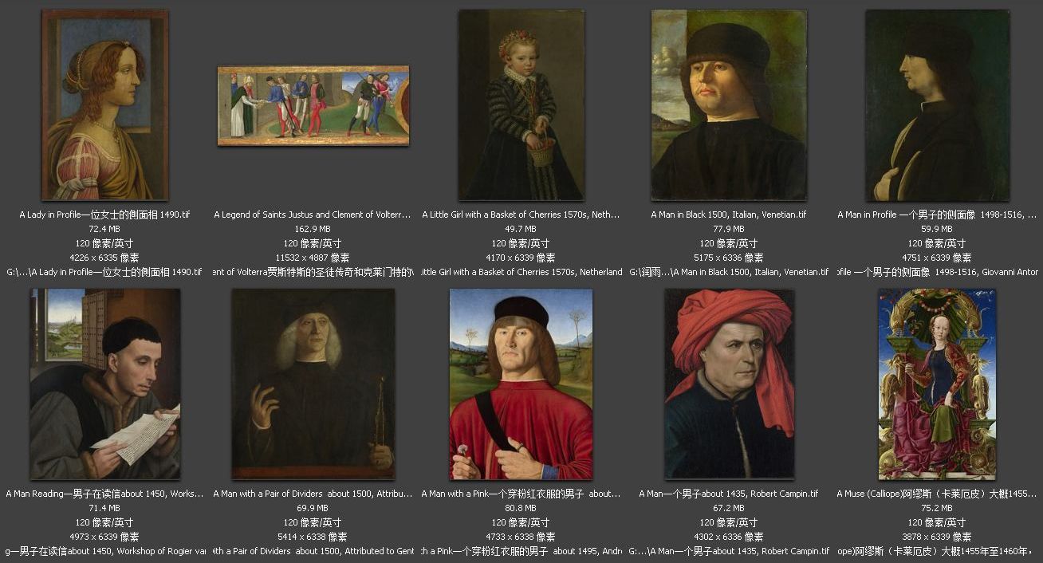The height and width of the screenshot is (563, 1043).
Task: Click the A Muse (Calliope) filename label
Action: pos(938,494)
